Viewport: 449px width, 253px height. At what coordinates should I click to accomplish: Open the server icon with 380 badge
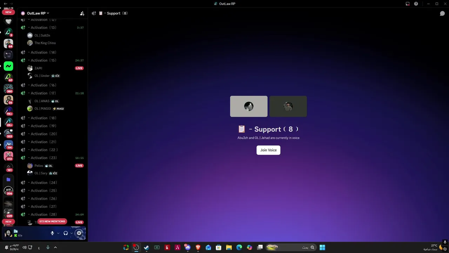coord(8,88)
